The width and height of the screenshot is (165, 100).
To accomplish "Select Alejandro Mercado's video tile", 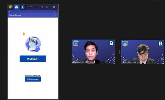I will pos(93,52).
